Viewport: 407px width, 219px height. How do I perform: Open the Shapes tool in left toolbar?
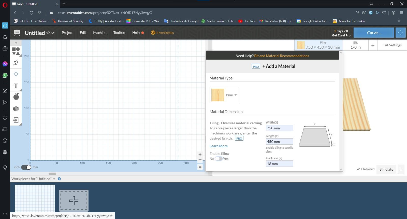point(16,51)
